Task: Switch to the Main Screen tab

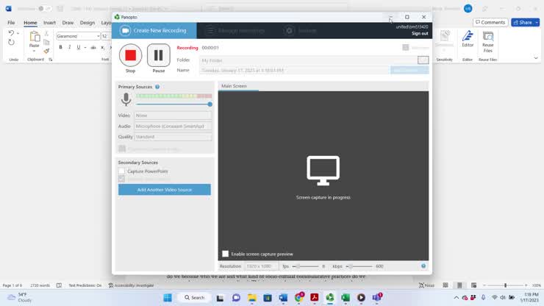Action: [234, 86]
